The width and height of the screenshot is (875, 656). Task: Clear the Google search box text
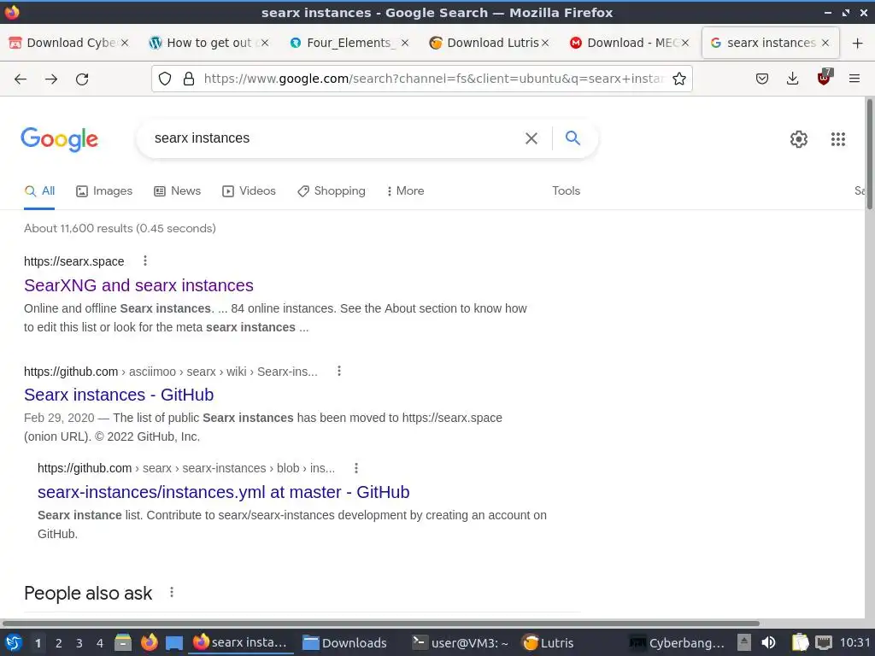[x=531, y=138]
